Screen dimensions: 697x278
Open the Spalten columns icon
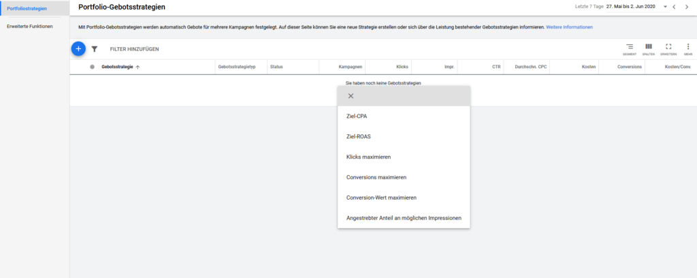pos(649,47)
